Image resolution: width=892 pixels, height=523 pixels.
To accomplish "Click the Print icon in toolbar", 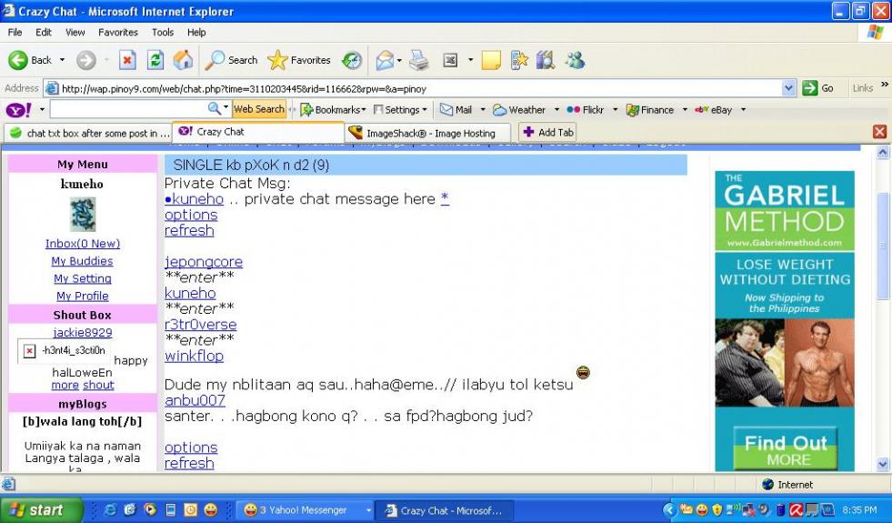I will click(418, 60).
